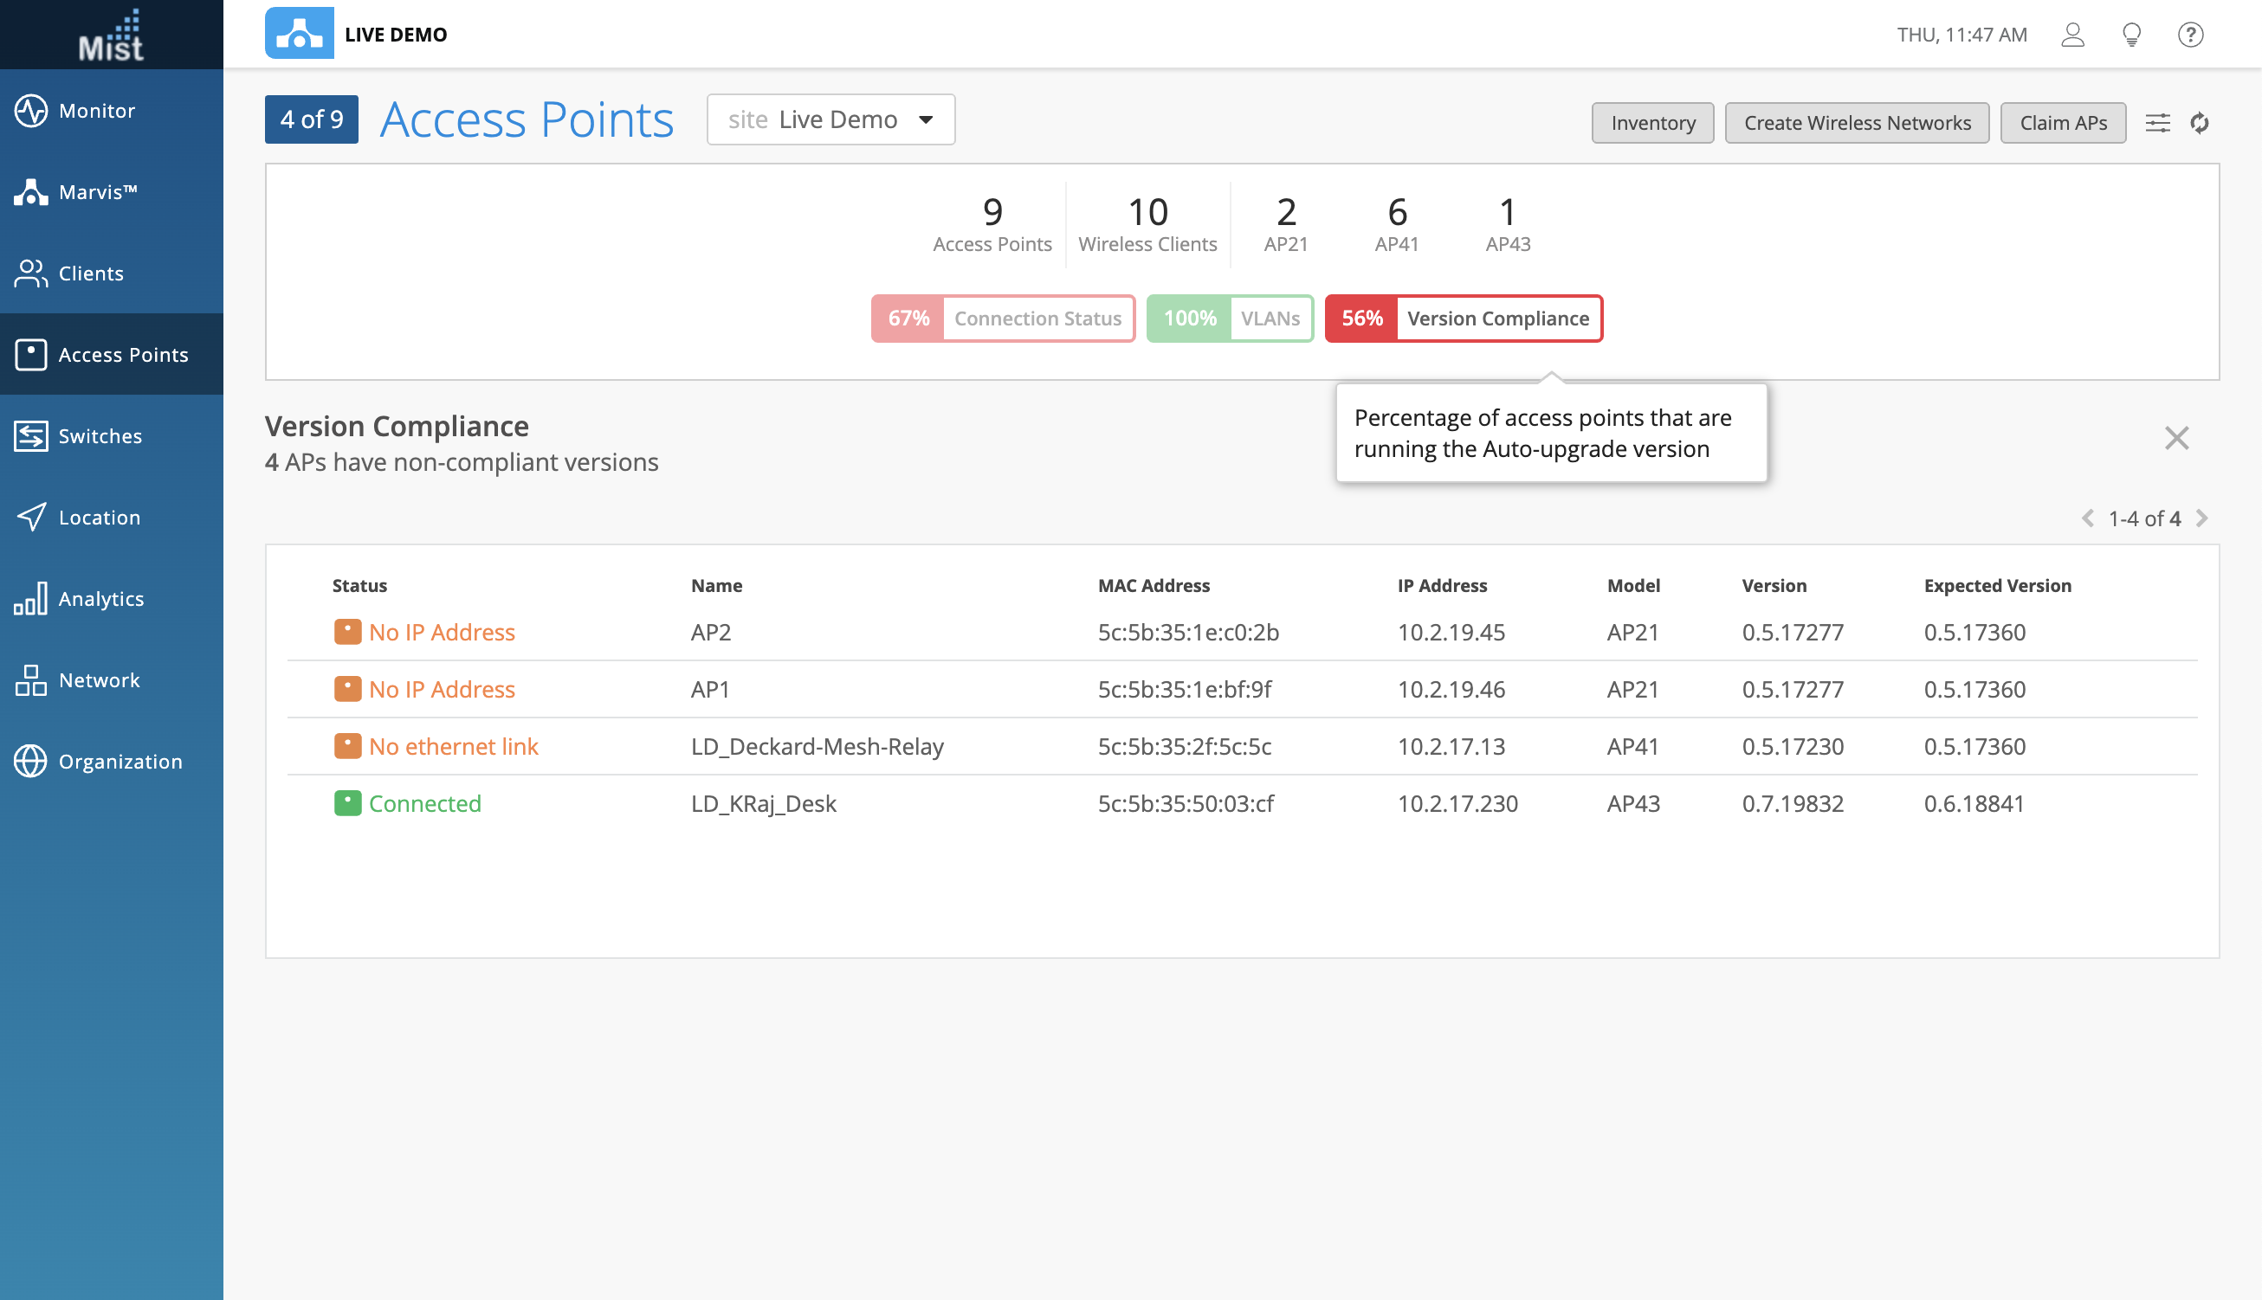Click the Marvis icon next to LIVE DEMO
Viewport: 2262px width, 1300px height.
tap(299, 34)
